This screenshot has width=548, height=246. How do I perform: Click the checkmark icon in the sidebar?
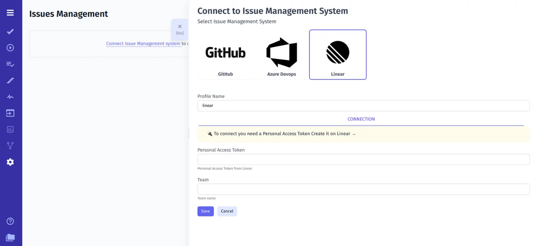[10, 32]
